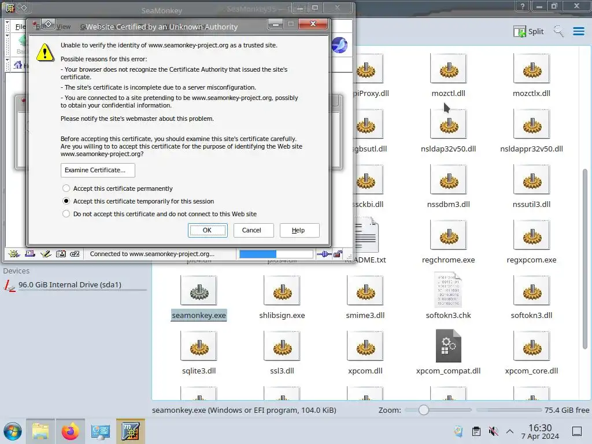Click the seamonkey.exe file name label
The width and height of the screenshot is (592, 444).
click(199, 315)
